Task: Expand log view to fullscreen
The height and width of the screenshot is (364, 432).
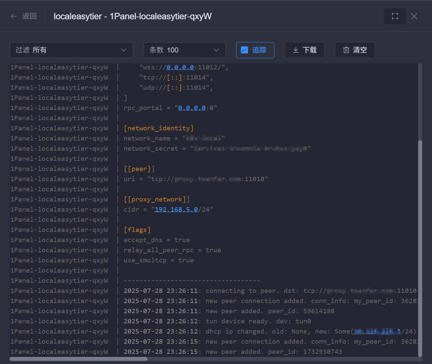Action: click(x=394, y=16)
